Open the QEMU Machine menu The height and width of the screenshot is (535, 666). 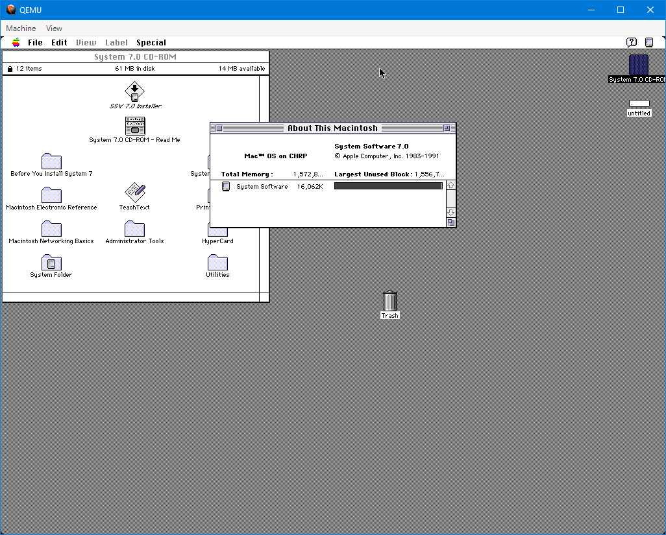pyautogui.click(x=21, y=29)
